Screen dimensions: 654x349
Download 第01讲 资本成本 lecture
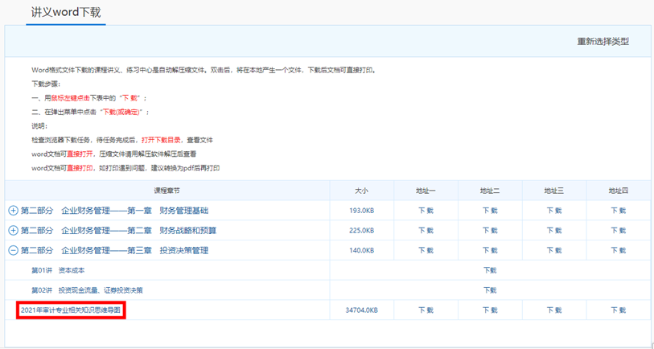pyautogui.click(x=490, y=270)
